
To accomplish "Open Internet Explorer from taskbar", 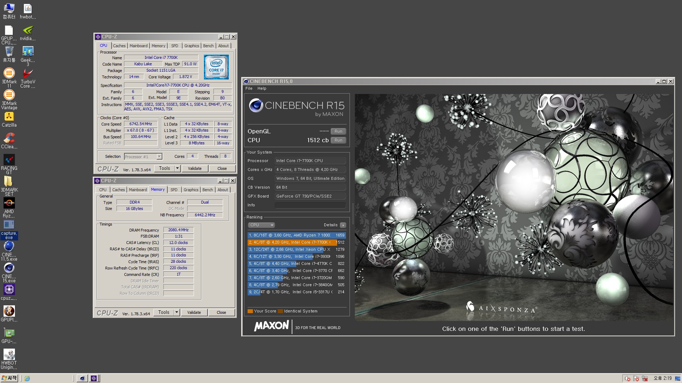I will 27,378.
